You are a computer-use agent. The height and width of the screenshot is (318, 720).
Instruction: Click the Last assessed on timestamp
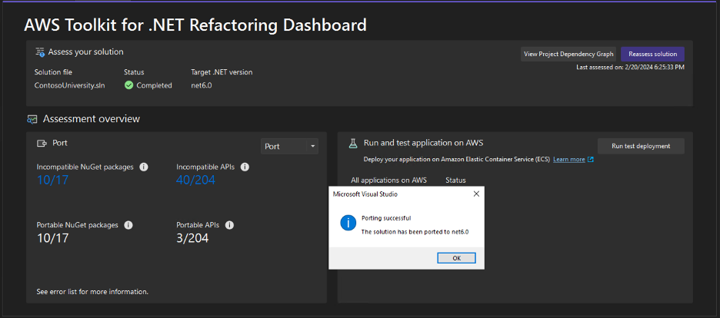pos(631,68)
